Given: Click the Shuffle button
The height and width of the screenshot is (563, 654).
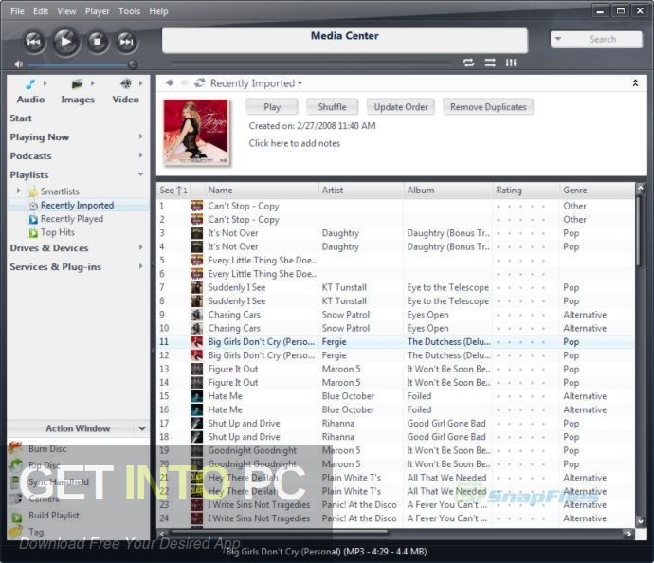Looking at the screenshot, I should click(x=332, y=107).
